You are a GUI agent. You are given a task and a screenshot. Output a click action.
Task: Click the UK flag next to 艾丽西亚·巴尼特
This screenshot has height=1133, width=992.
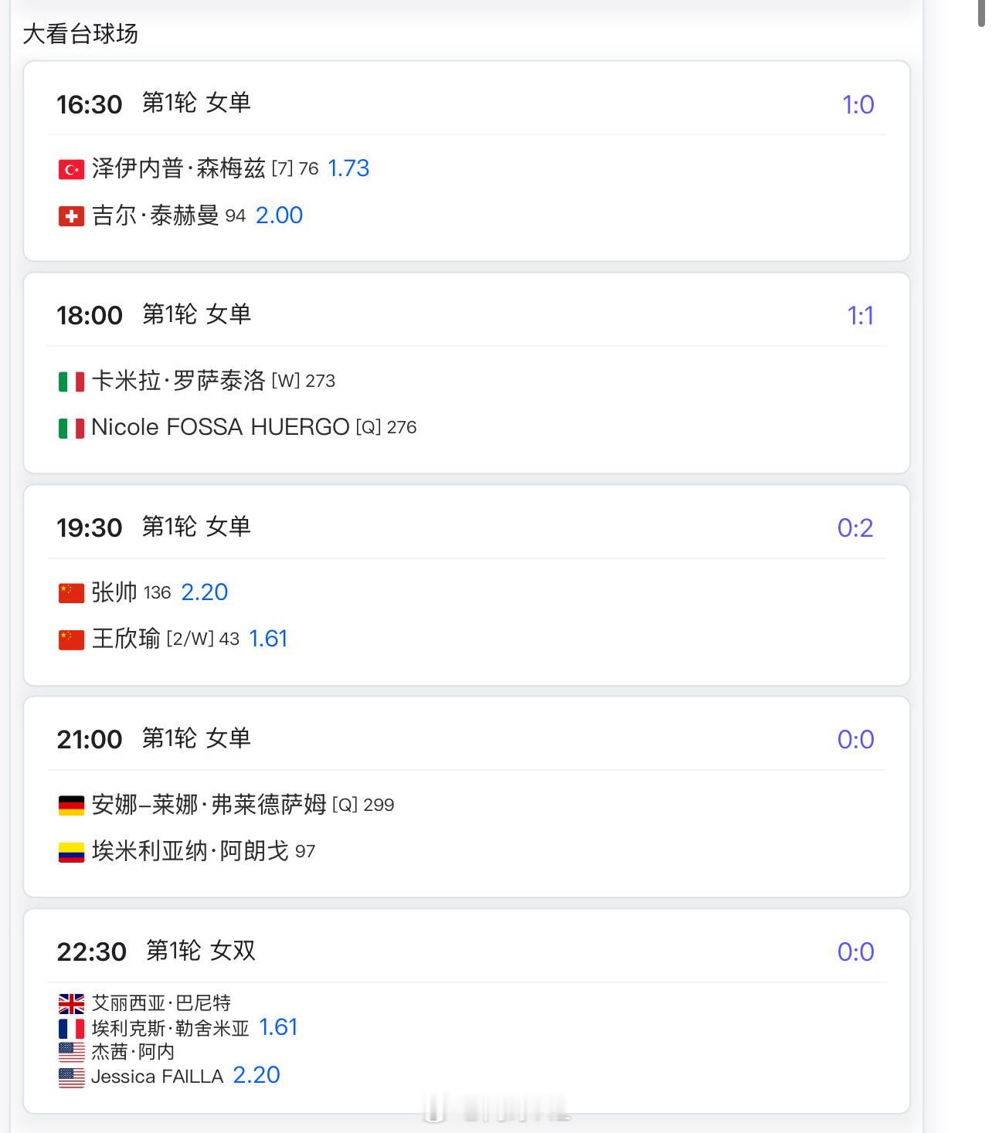point(71,1004)
